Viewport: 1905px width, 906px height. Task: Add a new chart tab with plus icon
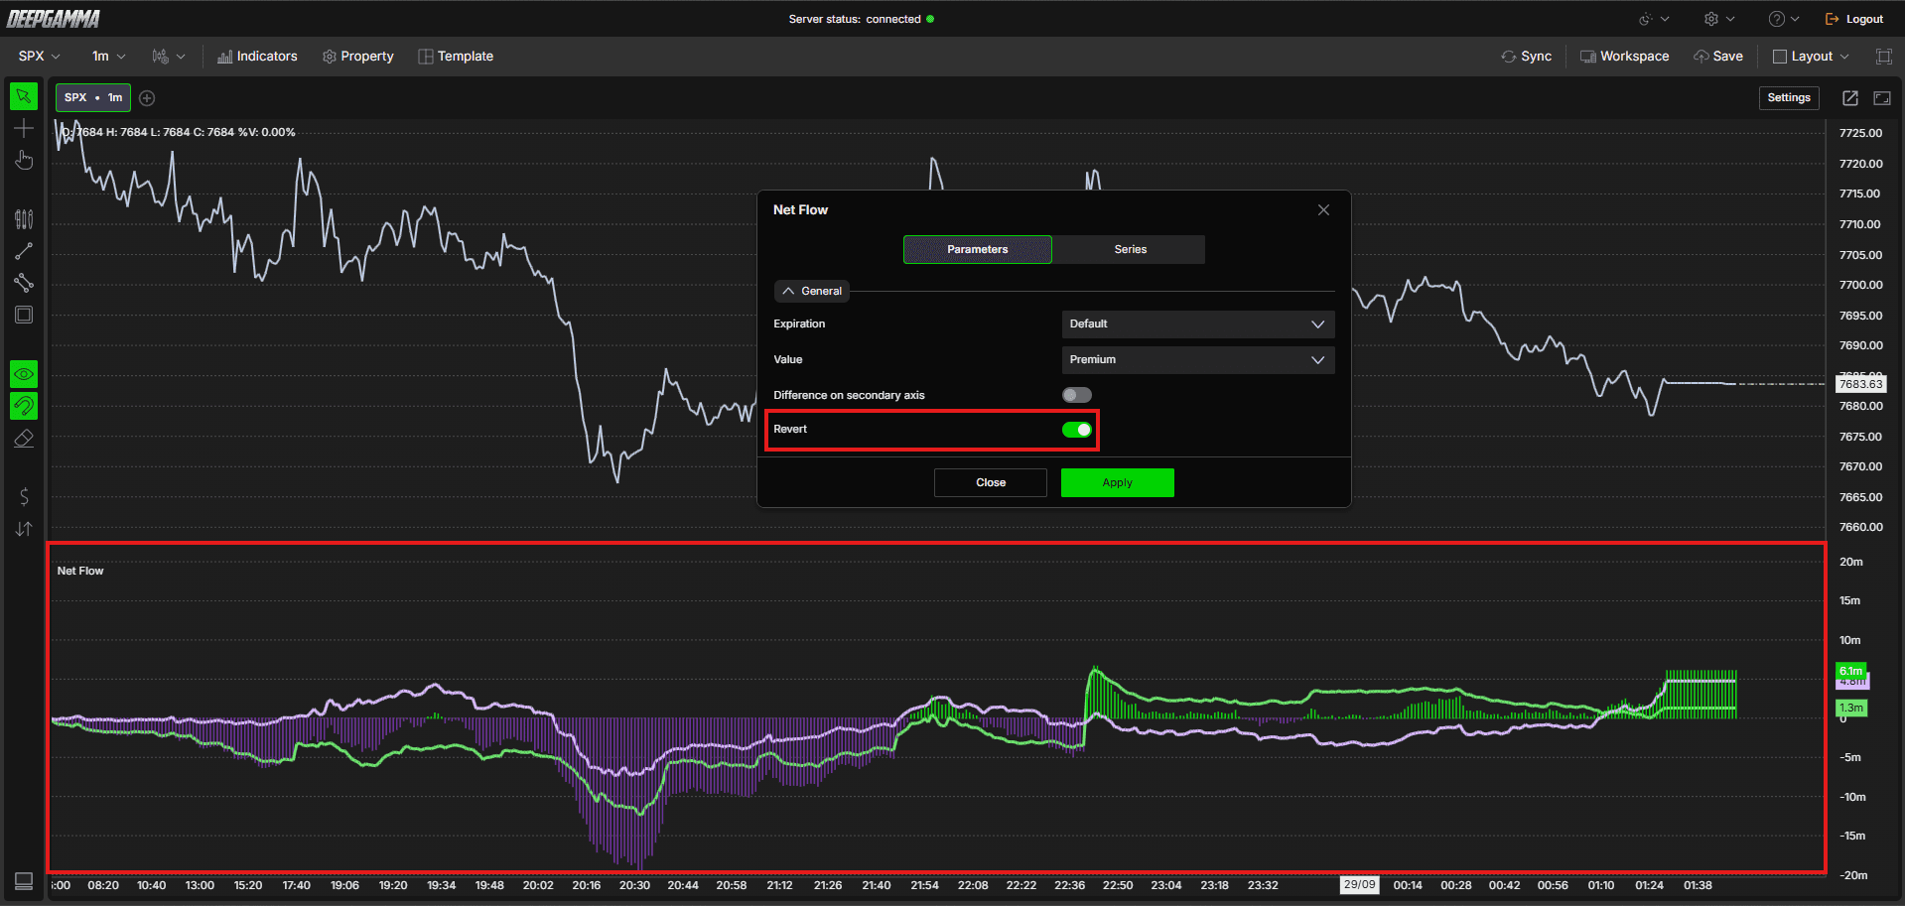point(147,98)
